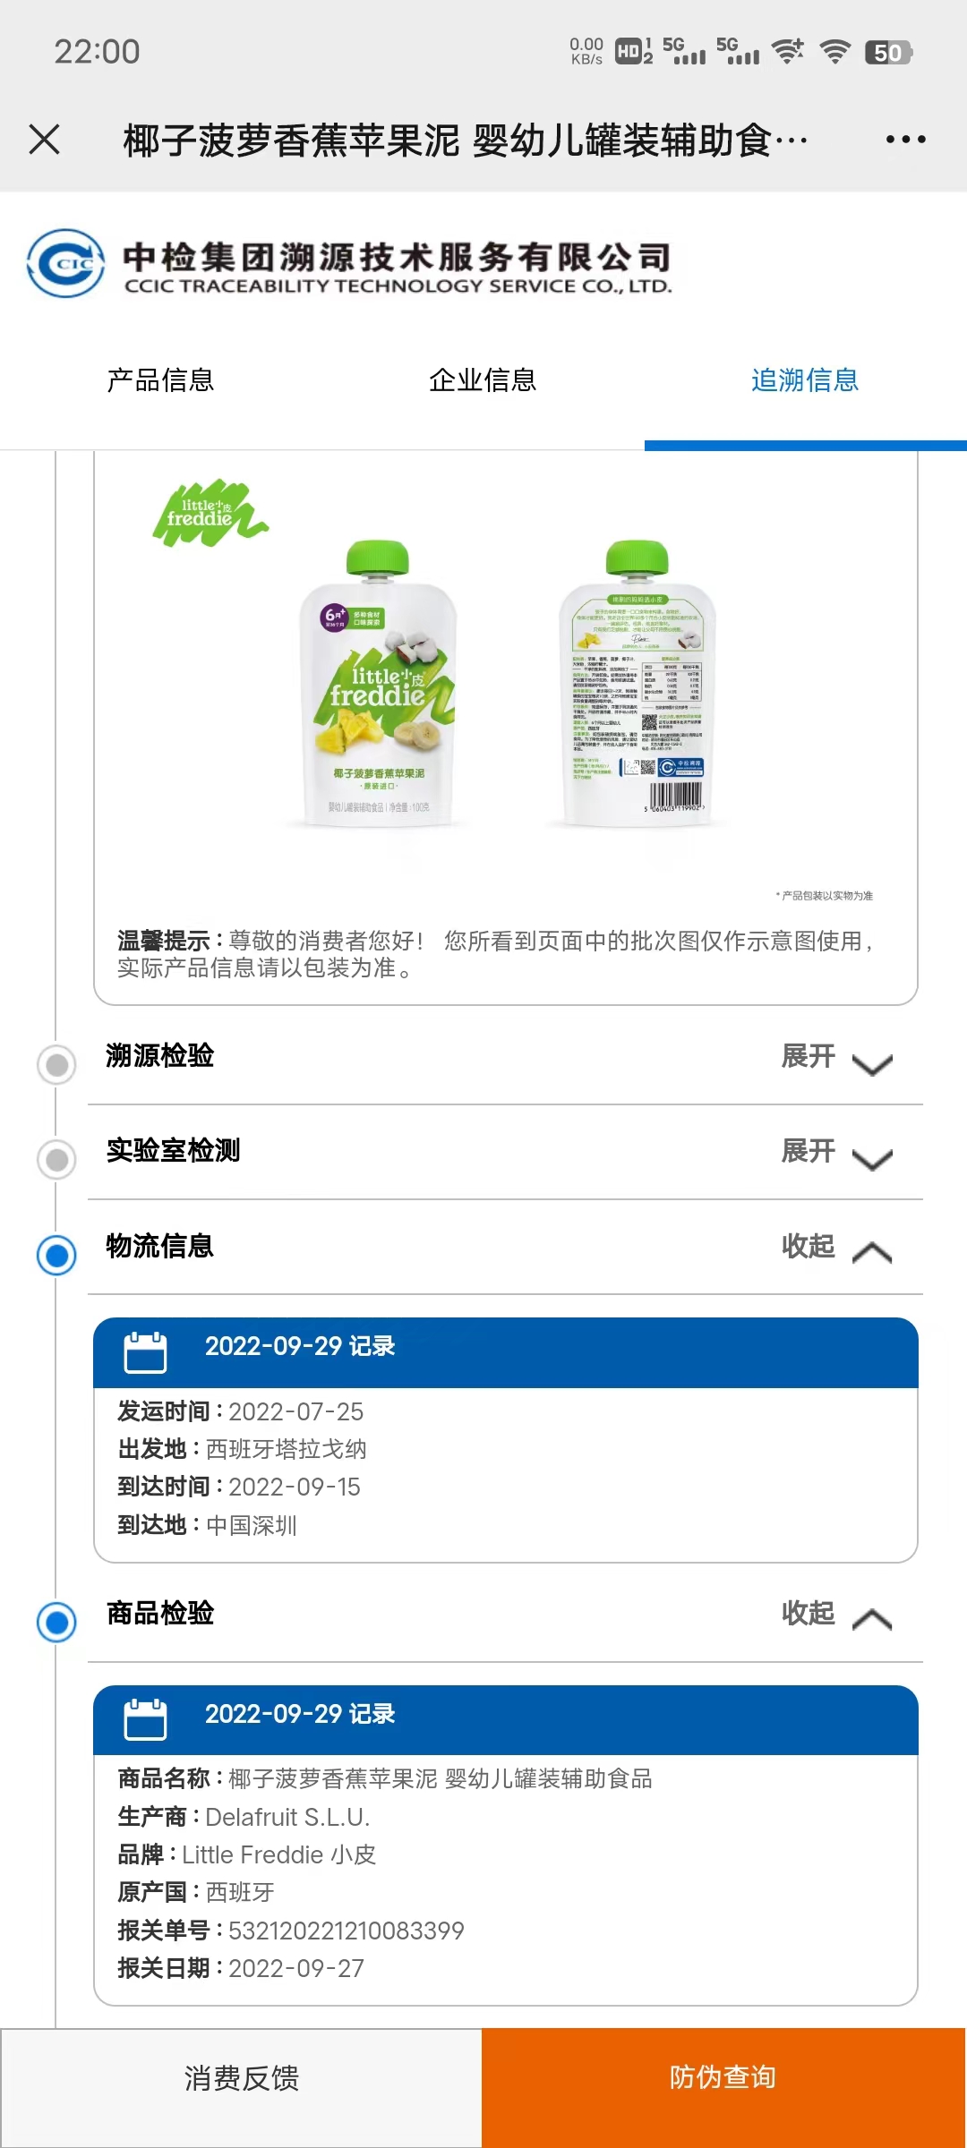The image size is (967, 2148).
Task: Switch to the 企业信息 tab
Action: [483, 380]
